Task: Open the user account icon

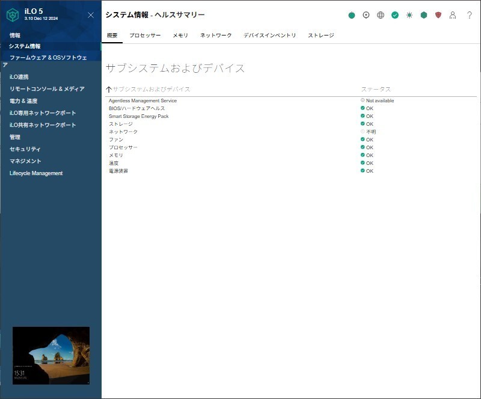Action: [453, 15]
